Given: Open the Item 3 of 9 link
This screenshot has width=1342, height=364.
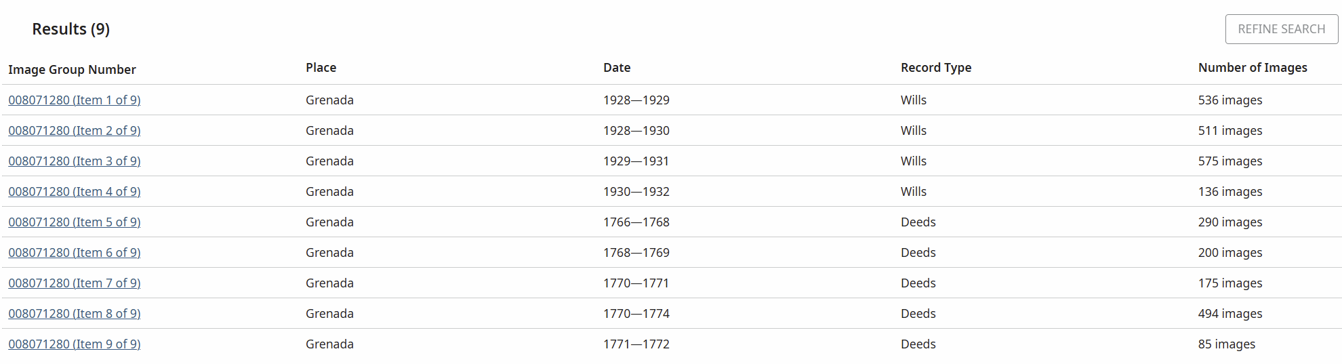Looking at the screenshot, I should pos(75,161).
